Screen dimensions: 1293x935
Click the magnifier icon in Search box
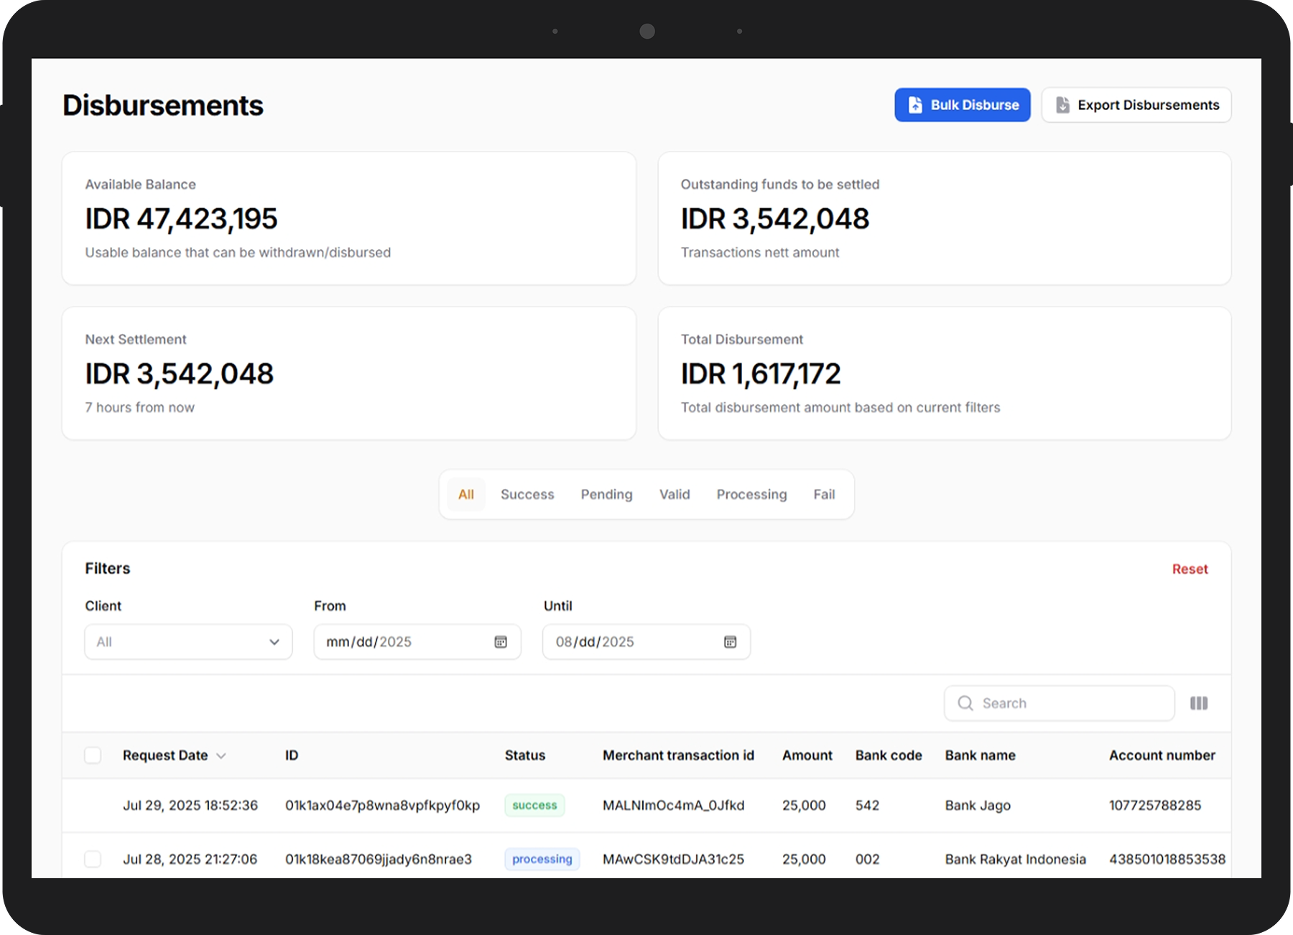coord(965,703)
